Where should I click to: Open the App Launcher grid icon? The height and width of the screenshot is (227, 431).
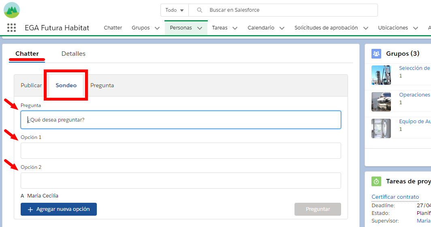point(12,28)
